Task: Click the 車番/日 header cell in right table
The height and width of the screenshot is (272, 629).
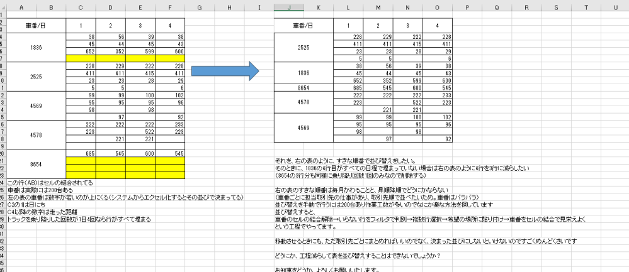Action: [303, 26]
